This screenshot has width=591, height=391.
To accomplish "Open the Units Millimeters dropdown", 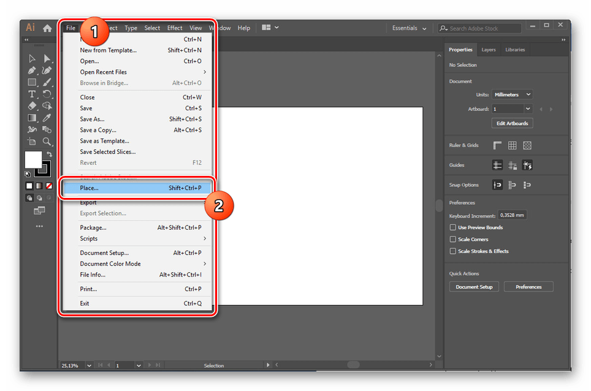I will 513,94.
